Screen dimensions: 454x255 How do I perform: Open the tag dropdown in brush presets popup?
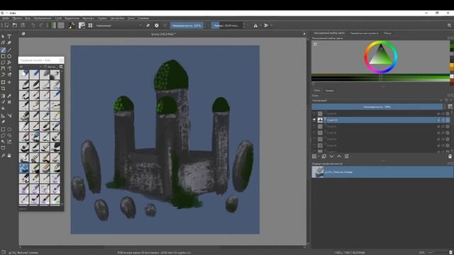pos(31,67)
